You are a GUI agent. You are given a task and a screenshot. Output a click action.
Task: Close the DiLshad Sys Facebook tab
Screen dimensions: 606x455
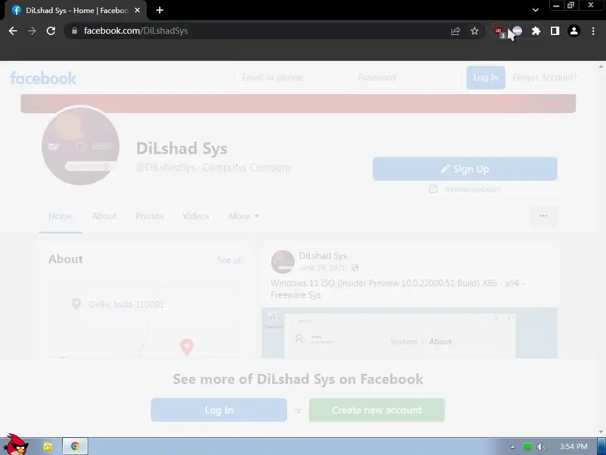[137, 11]
